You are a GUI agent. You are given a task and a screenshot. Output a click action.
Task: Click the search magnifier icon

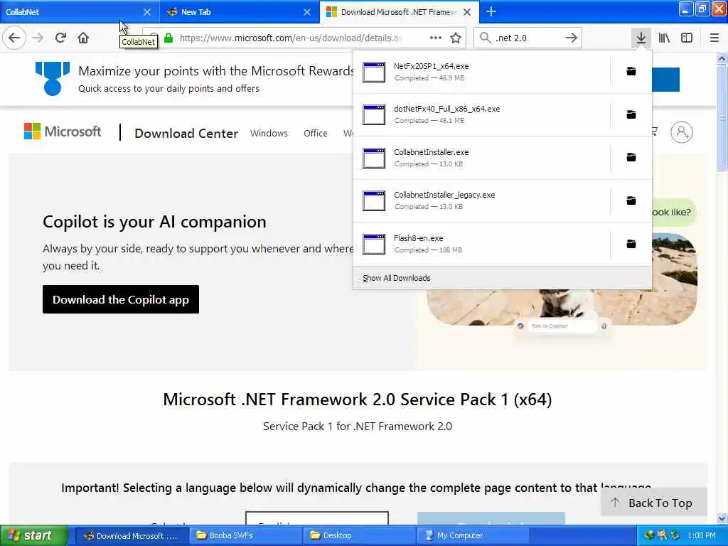click(485, 38)
